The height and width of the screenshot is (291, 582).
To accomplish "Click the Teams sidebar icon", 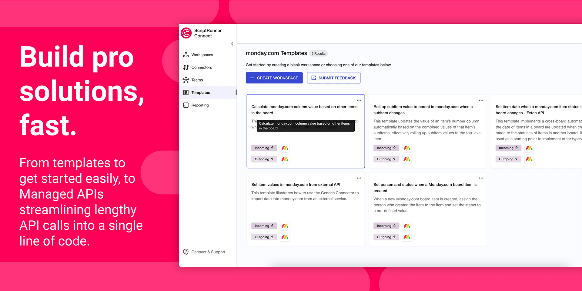I will pos(186,80).
